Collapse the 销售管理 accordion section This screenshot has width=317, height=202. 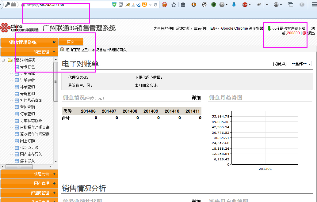click(29, 52)
